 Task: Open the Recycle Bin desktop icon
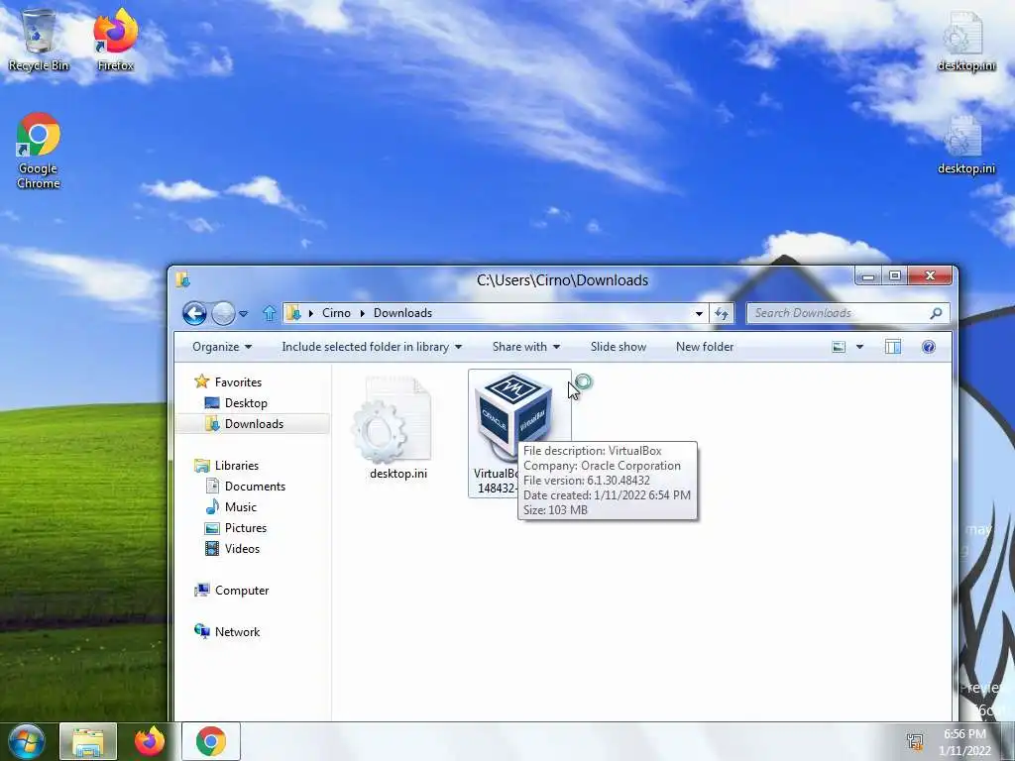click(x=39, y=40)
